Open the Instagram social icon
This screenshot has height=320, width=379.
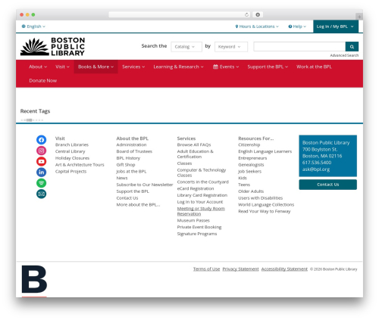coord(42,151)
